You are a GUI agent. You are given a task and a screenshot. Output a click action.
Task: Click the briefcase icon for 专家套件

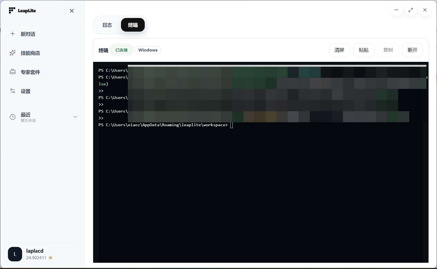click(13, 72)
